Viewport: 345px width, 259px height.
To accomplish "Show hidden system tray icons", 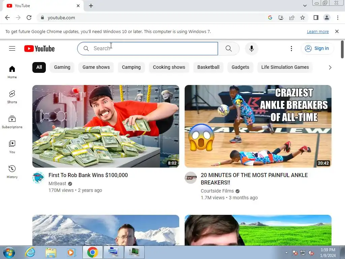I will coord(286,253).
